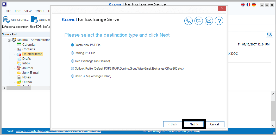Click the email envelope icon in dialog
Screen dimensions: 276x135
[x=209, y=21]
